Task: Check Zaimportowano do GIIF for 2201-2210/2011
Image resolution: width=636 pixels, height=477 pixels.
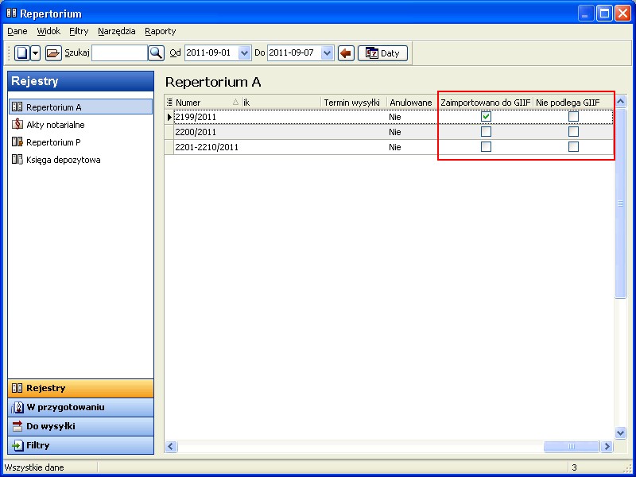Action: (x=486, y=147)
